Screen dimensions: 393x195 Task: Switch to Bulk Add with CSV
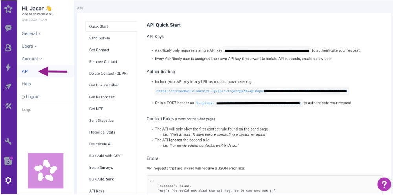105,156
